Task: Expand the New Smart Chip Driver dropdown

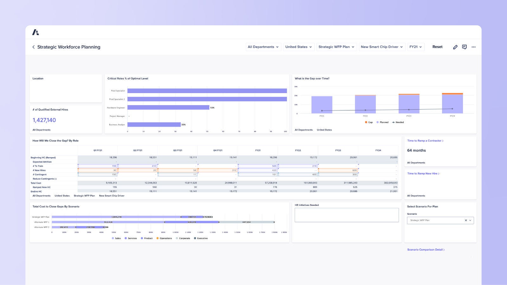Action: tap(382, 47)
